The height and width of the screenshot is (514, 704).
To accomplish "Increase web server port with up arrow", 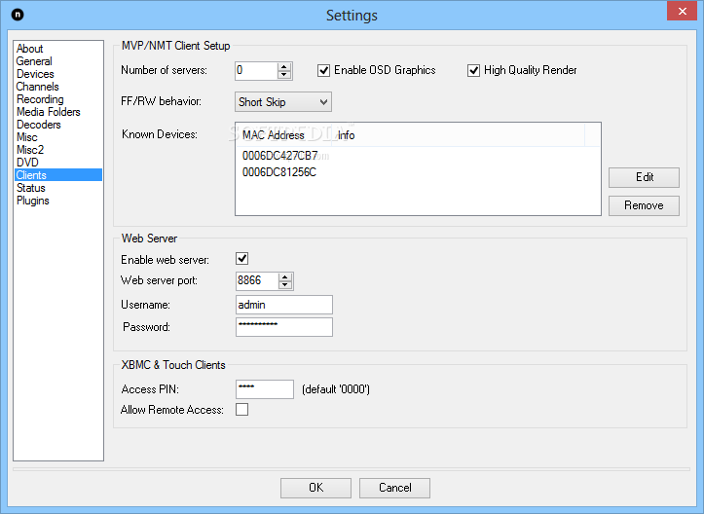I will click(x=285, y=277).
